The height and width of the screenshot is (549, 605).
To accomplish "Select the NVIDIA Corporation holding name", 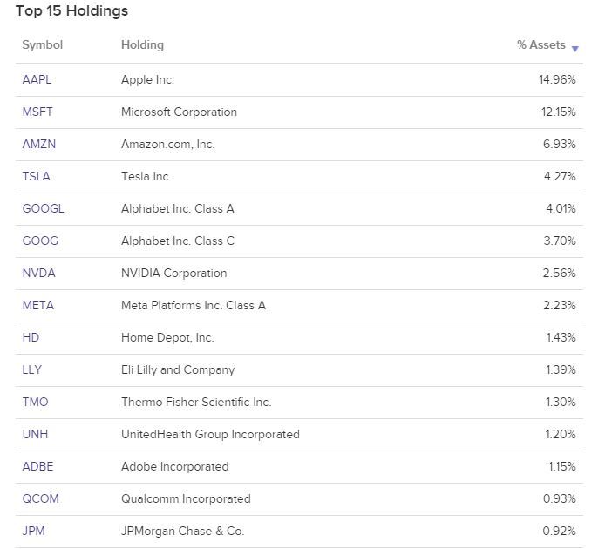I will [174, 273].
